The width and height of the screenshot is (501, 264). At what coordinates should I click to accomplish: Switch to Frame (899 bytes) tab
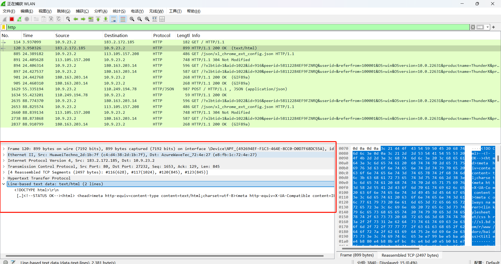tap(357, 255)
